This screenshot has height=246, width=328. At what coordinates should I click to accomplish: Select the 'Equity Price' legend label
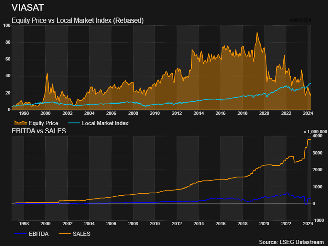43,123
